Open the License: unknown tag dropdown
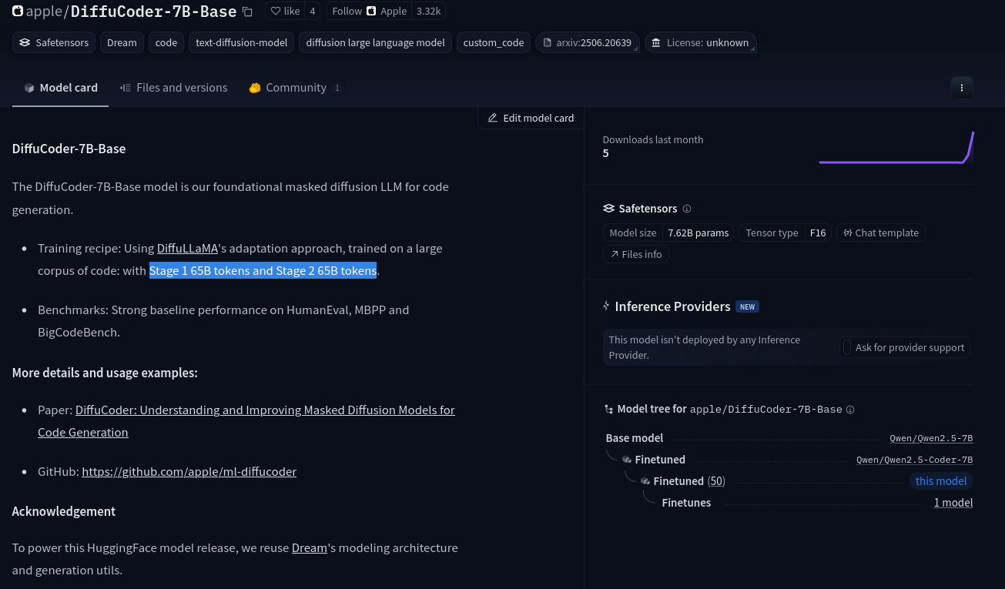Viewport: 1005px width, 589px height. pos(701,43)
